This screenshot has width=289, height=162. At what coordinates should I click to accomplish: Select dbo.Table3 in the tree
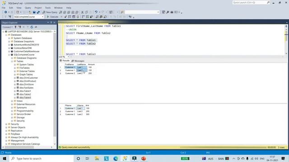tap(25, 98)
